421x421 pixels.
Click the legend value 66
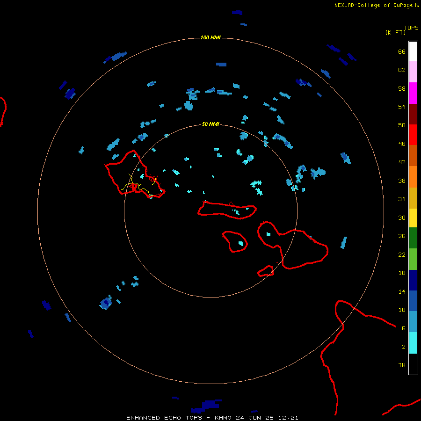[402, 51]
